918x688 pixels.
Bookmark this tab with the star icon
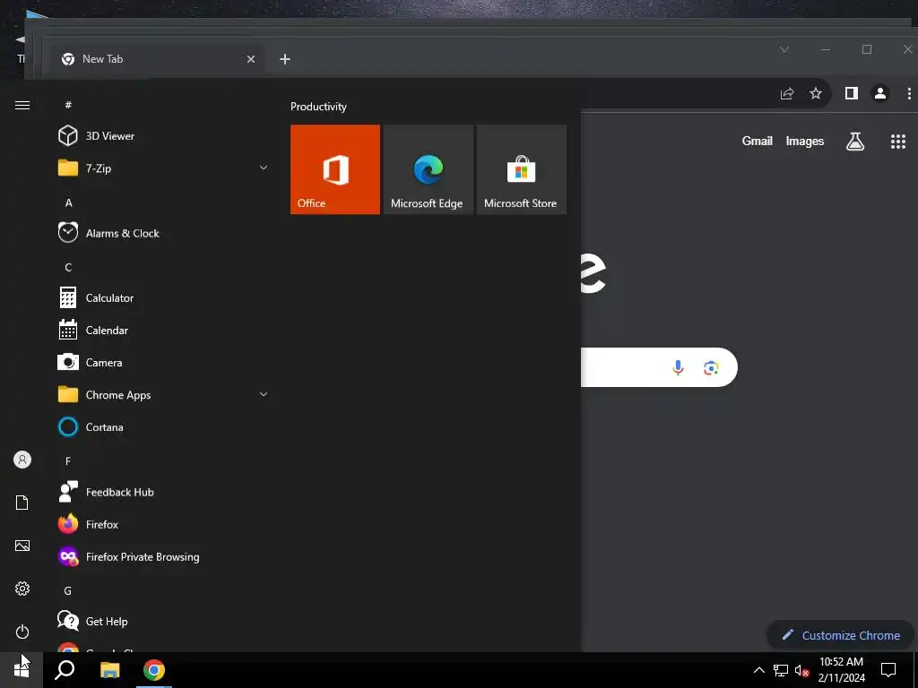816,93
